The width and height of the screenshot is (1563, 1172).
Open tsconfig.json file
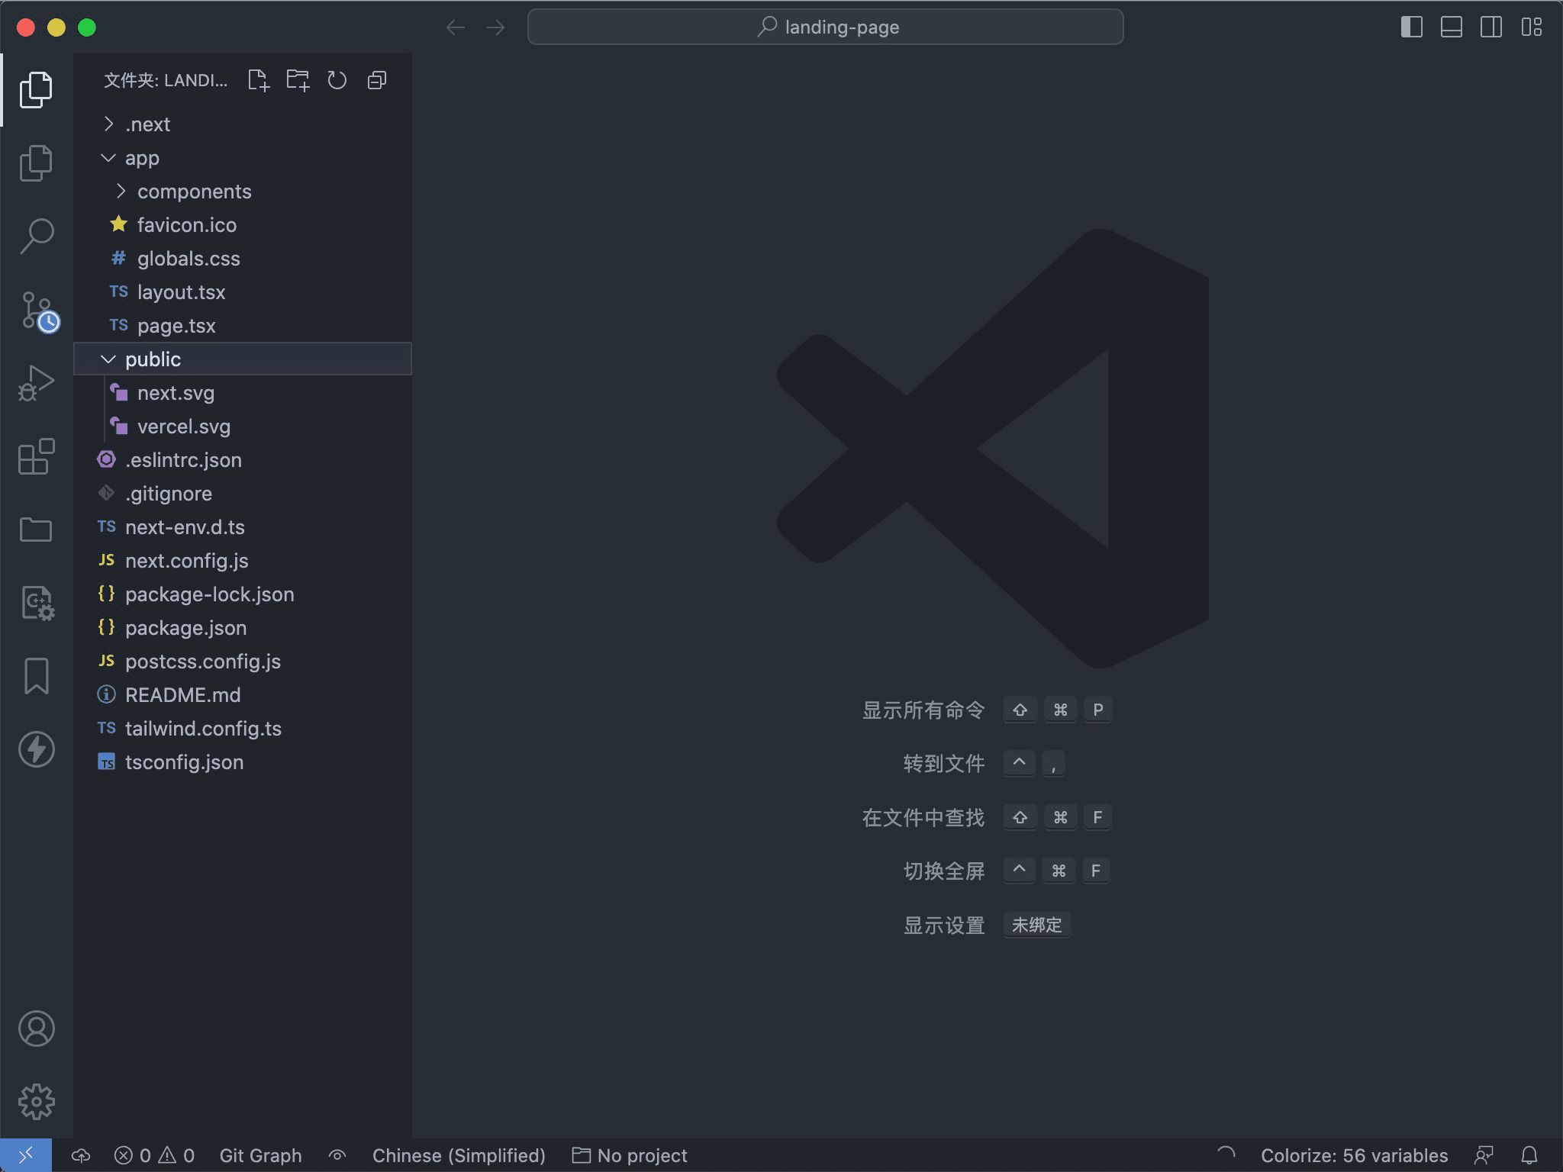pos(243,762)
